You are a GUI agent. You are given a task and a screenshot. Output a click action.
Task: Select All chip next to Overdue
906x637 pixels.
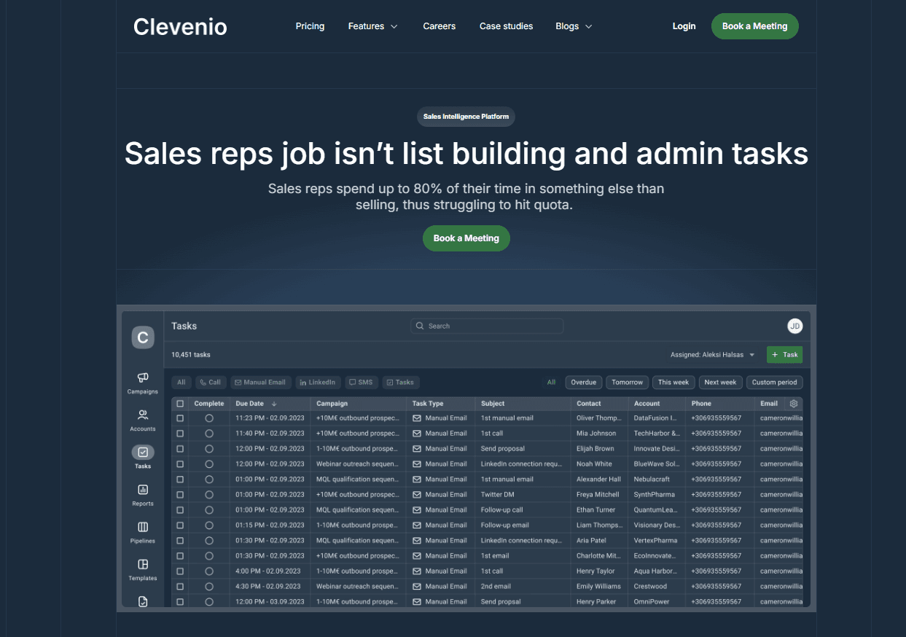[551, 382]
